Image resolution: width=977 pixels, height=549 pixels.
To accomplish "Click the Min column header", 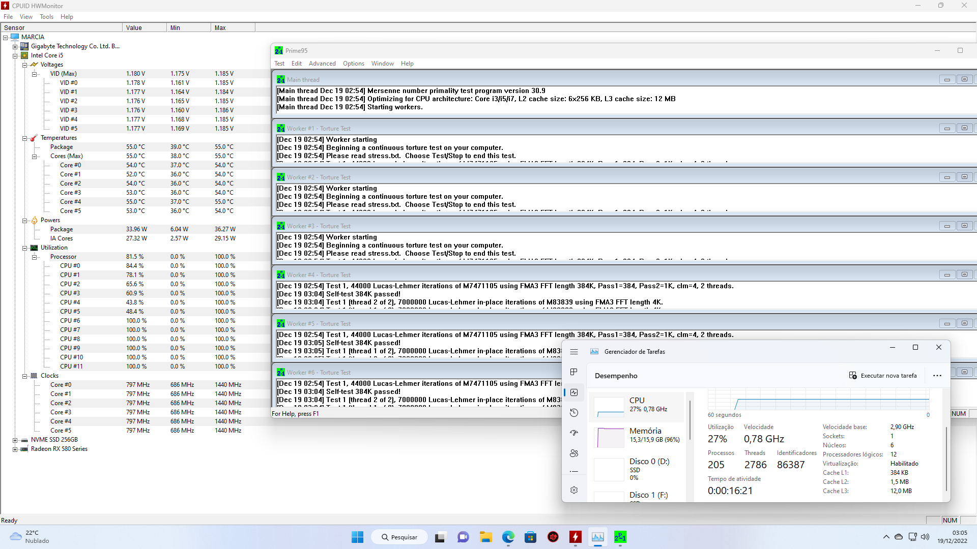I will coord(189,27).
